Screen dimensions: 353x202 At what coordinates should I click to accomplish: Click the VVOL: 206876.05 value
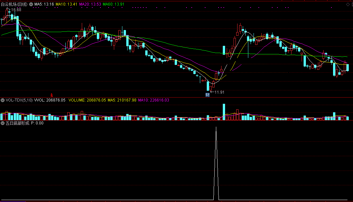click(50, 100)
